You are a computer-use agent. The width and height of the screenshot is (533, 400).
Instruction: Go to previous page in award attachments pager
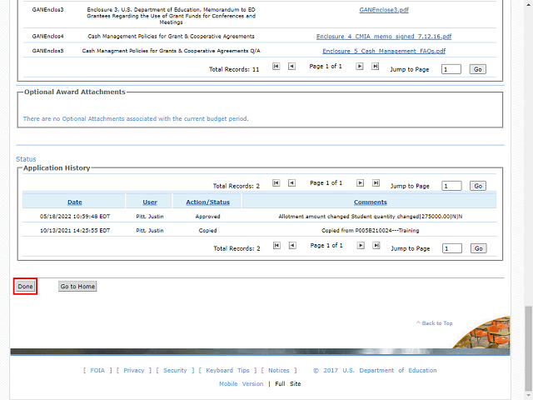click(291, 67)
